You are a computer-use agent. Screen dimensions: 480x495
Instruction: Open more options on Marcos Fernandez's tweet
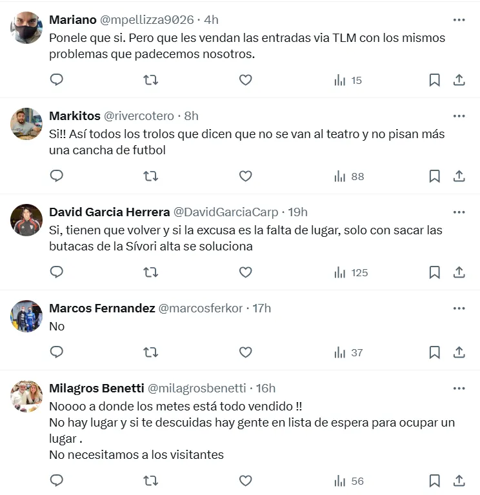[x=459, y=308]
